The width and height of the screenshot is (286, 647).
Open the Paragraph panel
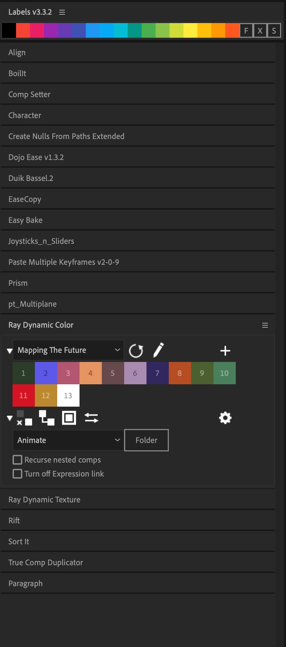[x=138, y=583]
